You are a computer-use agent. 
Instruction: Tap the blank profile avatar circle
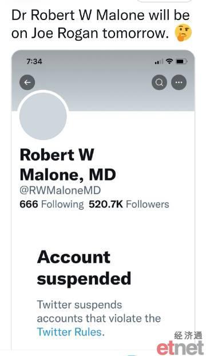[x=43, y=116]
